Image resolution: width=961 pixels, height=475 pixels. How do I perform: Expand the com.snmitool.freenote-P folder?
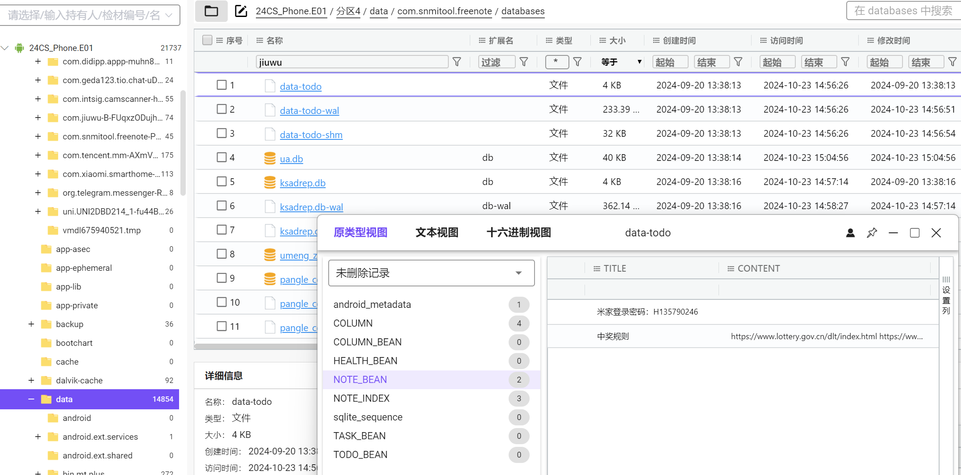(38, 136)
